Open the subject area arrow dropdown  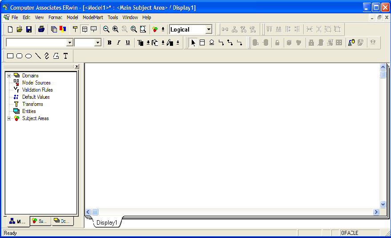[x=163, y=29]
